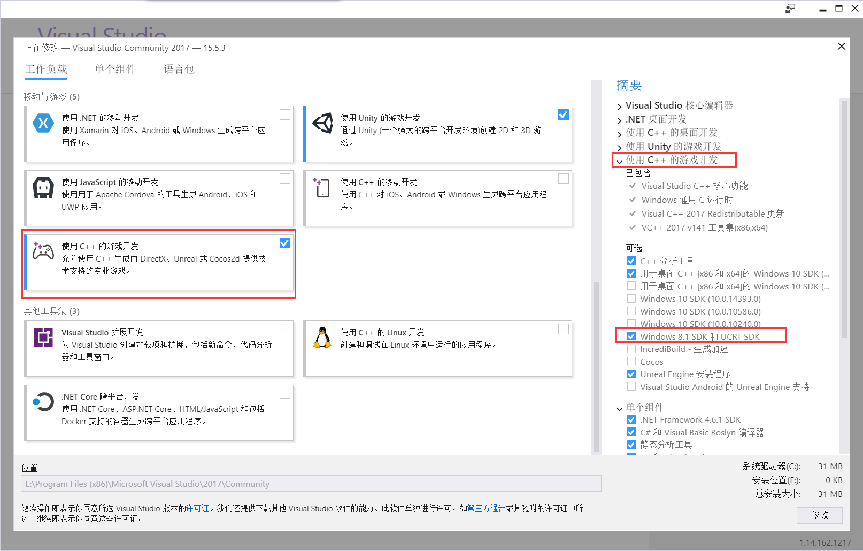Click the install location path field
Viewport: 863px width, 551px height.
coord(311,484)
